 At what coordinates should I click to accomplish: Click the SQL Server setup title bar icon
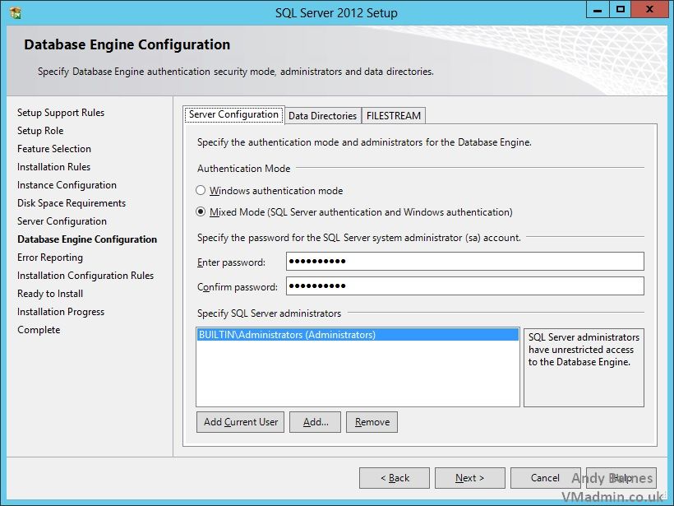(15, 12)
